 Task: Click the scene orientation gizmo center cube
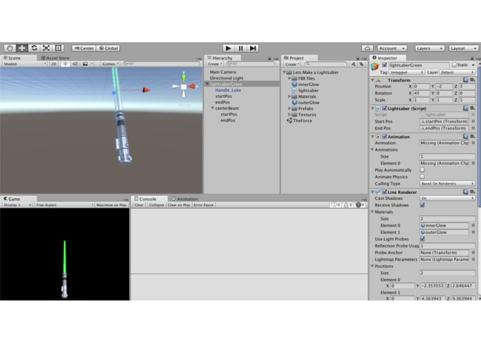183,87
